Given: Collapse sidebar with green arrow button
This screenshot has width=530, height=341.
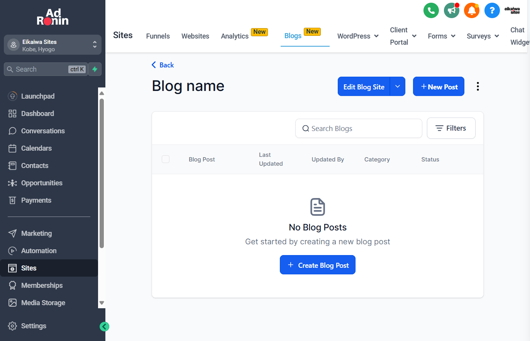Looking at the screenshot, I should [x=104, y=327].
